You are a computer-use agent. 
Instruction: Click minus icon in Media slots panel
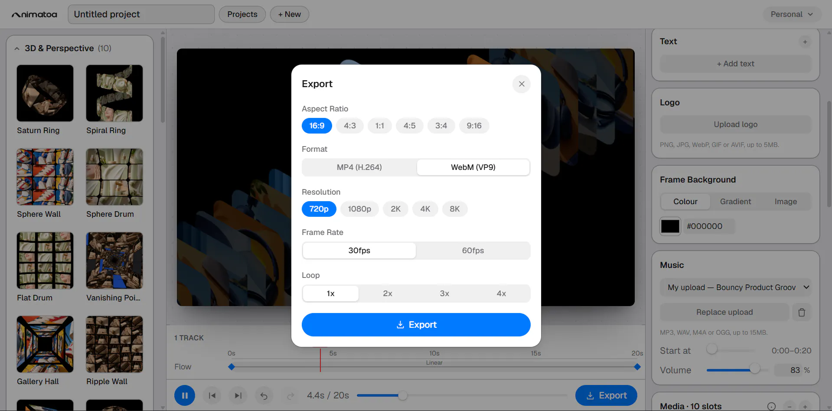point(790,407)
